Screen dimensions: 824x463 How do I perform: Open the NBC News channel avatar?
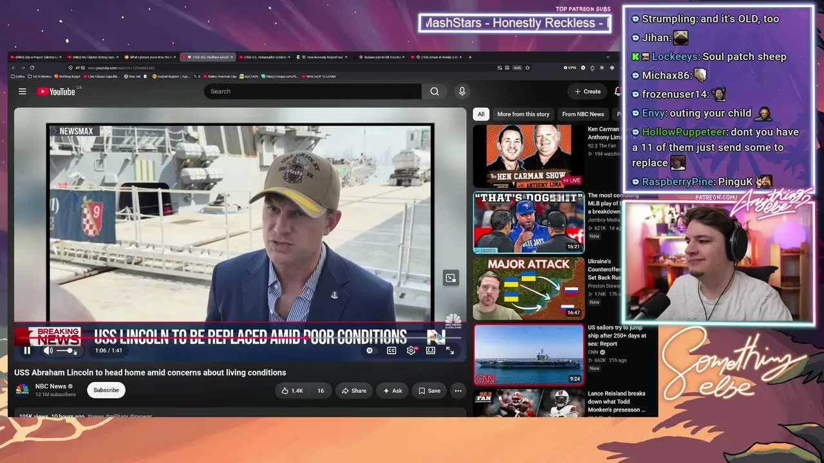click(x=23, y=390)
